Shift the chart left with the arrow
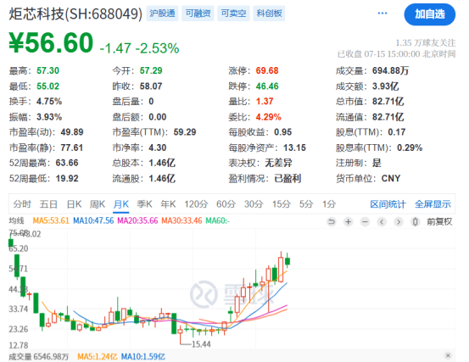This screenshot has height=362, width=469. [x=382, y=222]
